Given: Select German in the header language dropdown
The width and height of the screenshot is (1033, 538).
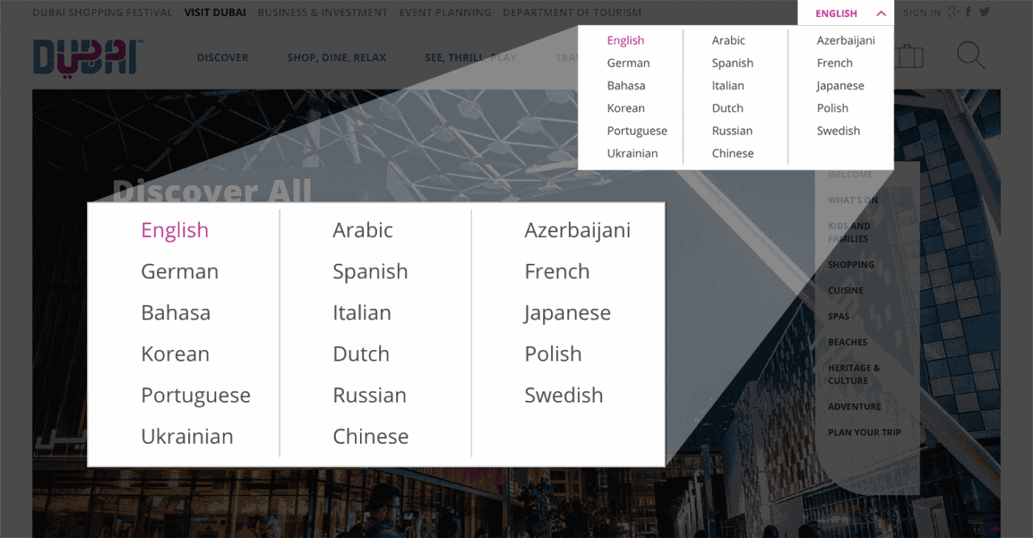Looking at the screenshot, I should pos(628,63).
